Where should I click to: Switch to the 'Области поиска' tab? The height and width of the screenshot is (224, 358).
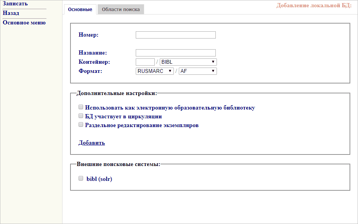121,9
